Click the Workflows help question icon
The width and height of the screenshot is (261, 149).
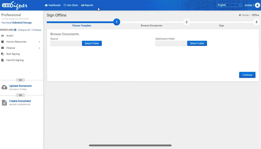pos(15,30)
